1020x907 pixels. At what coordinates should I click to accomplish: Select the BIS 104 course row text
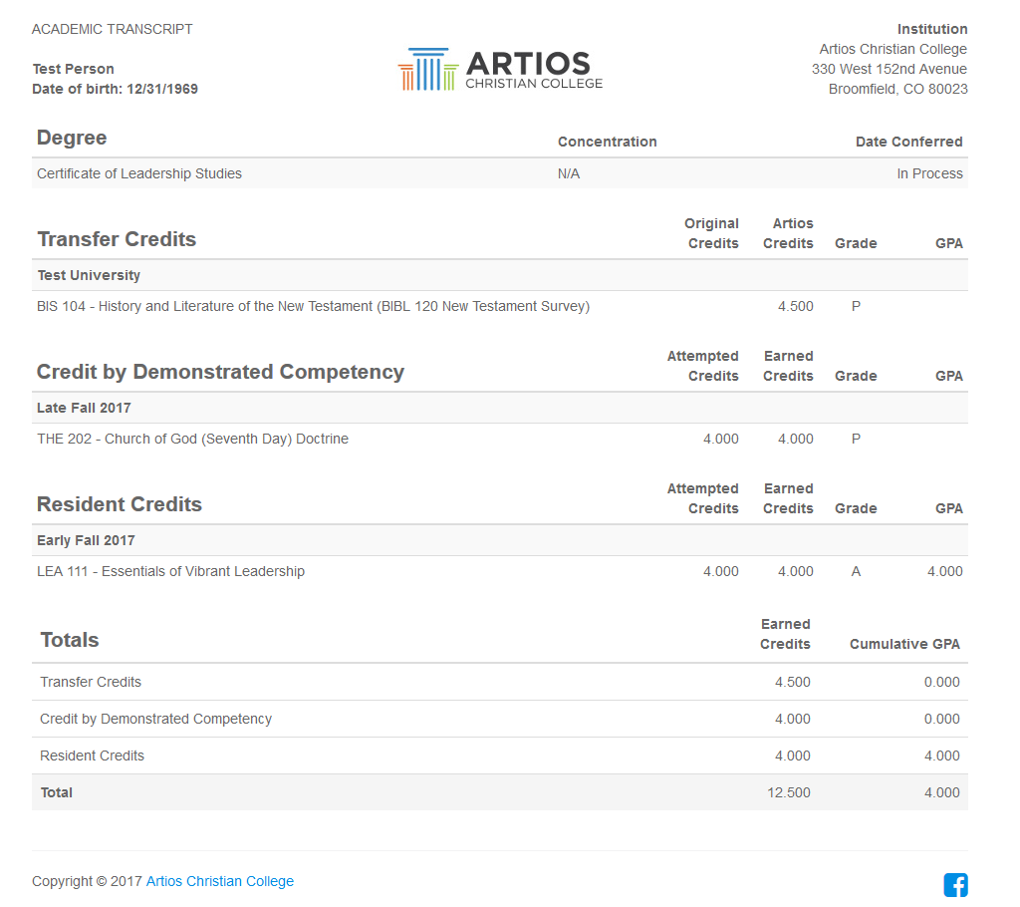pos(313,306)
